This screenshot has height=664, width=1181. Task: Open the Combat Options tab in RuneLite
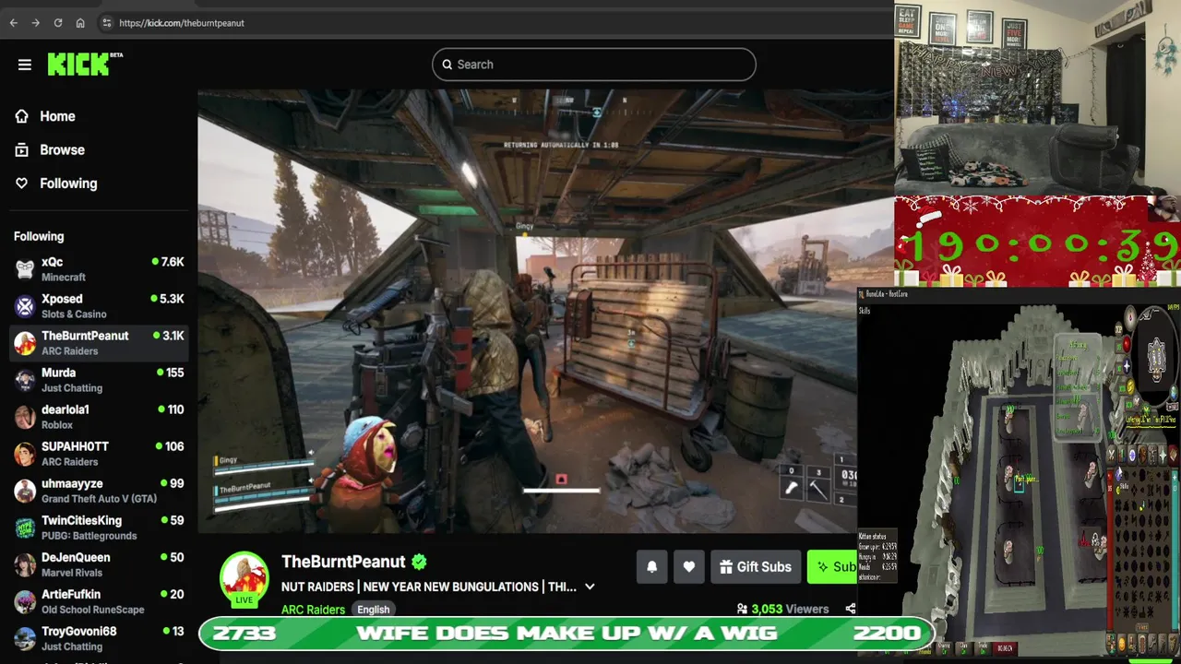[x=1111, y=456]
